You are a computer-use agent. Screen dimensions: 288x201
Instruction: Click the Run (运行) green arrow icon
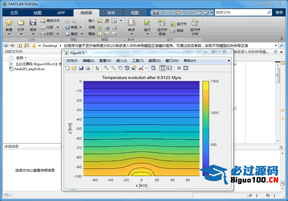147,23
